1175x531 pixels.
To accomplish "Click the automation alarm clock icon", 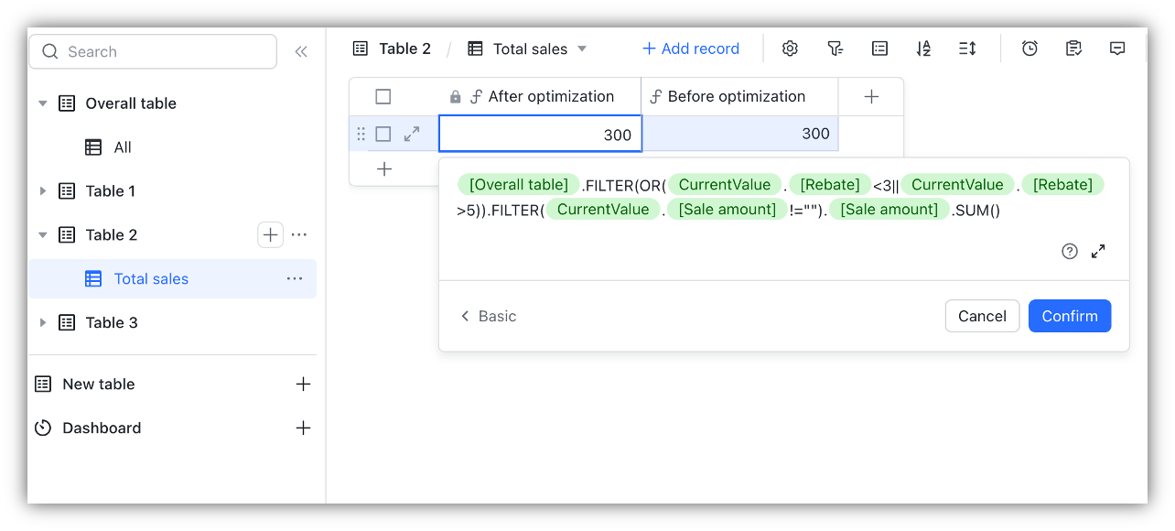I will (1029, 48).
